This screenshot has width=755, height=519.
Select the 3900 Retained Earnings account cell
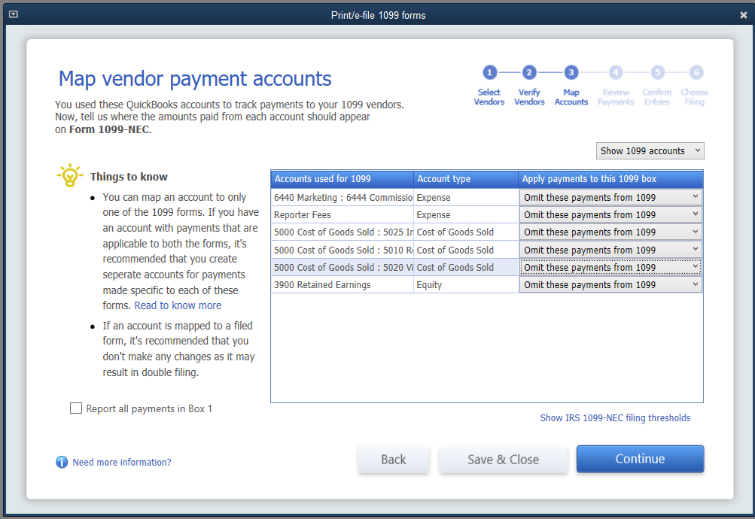tap(342, 284)
